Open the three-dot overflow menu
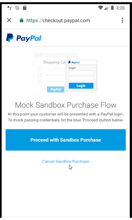Image resolution: width=132 pixels, height=220 pixels. coord(122,20)
